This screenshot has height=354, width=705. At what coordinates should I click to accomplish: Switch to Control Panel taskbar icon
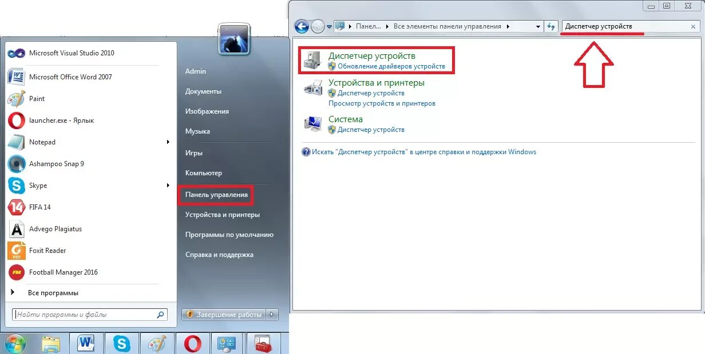point(228,343)
